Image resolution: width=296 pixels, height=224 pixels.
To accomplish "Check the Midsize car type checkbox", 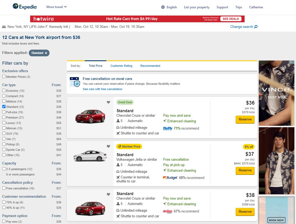I will [4, 101].
